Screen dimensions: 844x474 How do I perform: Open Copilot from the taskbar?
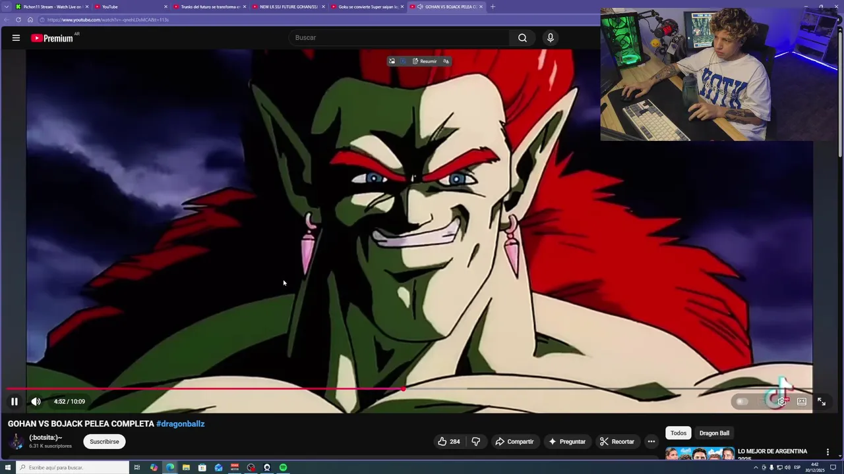154,467
